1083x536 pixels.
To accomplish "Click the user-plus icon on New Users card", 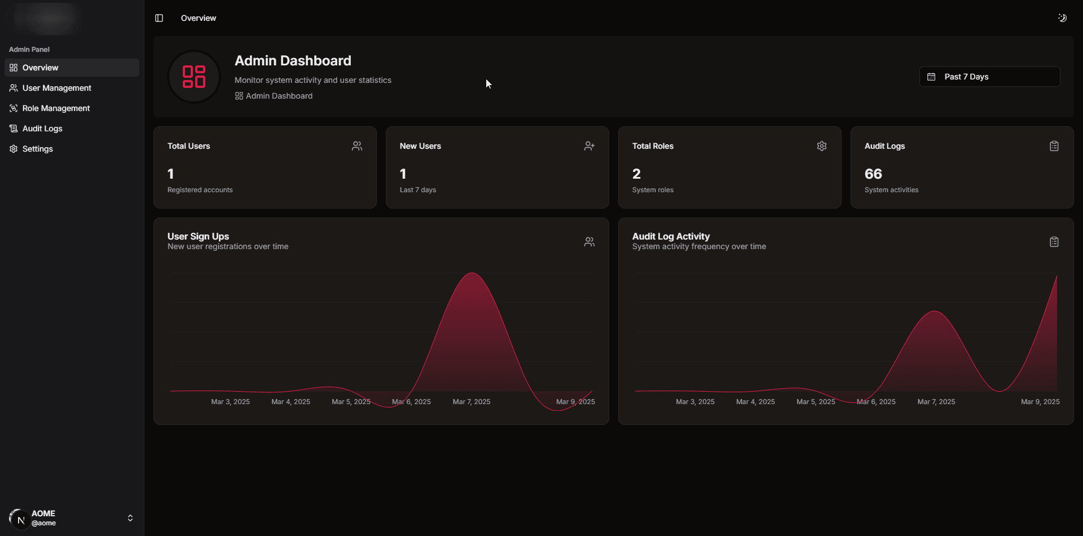I will tap(589, 145).
